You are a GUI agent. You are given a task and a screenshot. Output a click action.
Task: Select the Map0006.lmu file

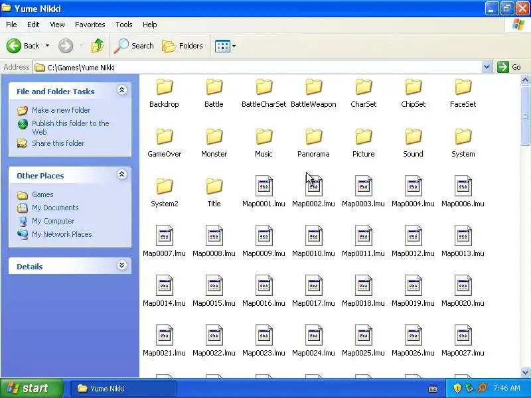click(x=463, y=192)
